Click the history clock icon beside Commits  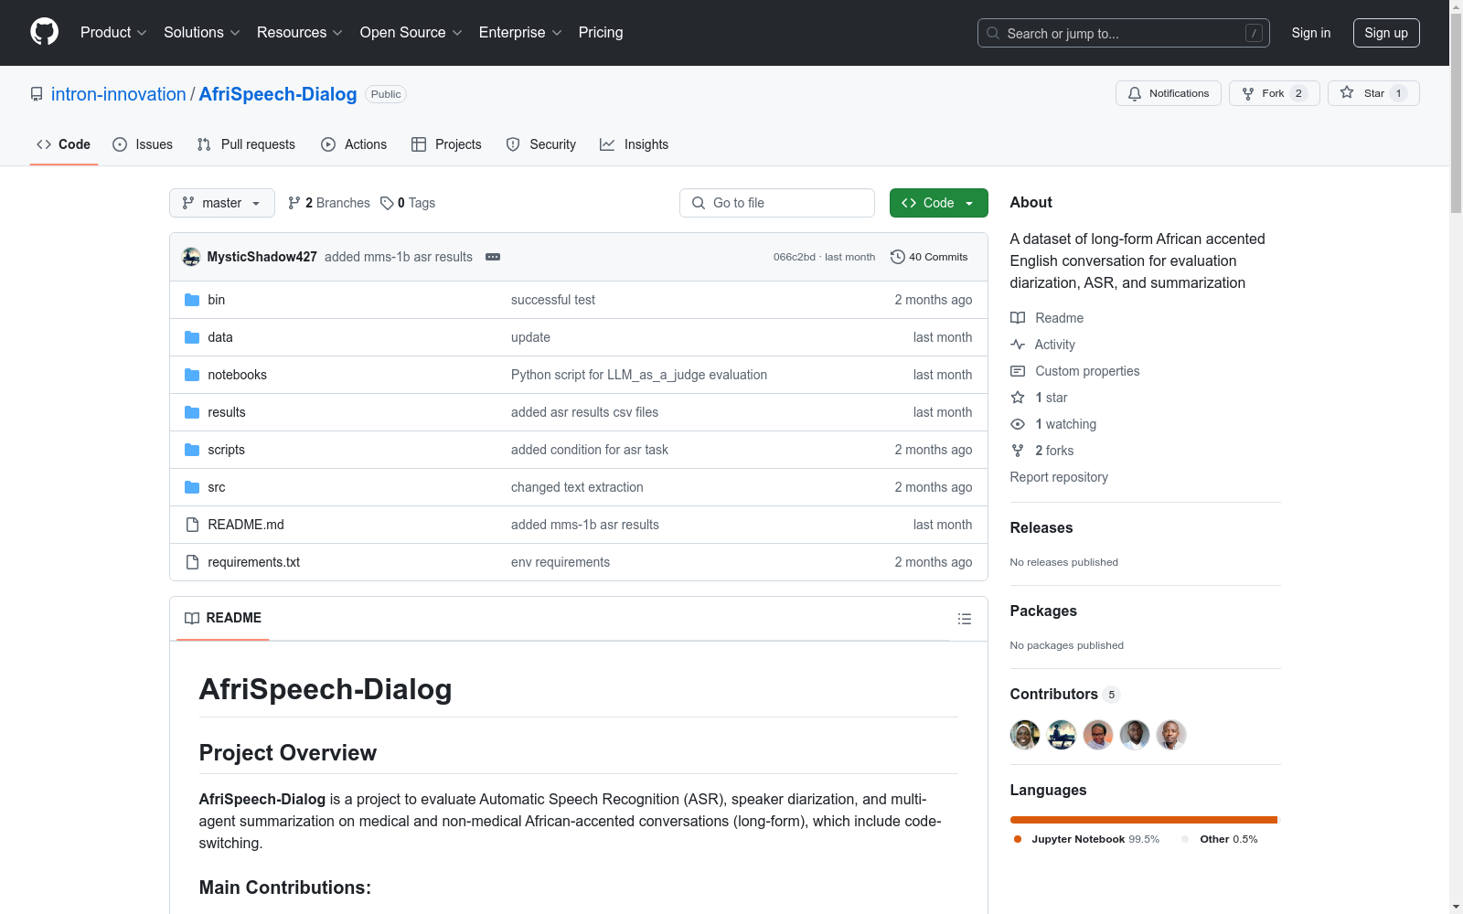(898, 257)
